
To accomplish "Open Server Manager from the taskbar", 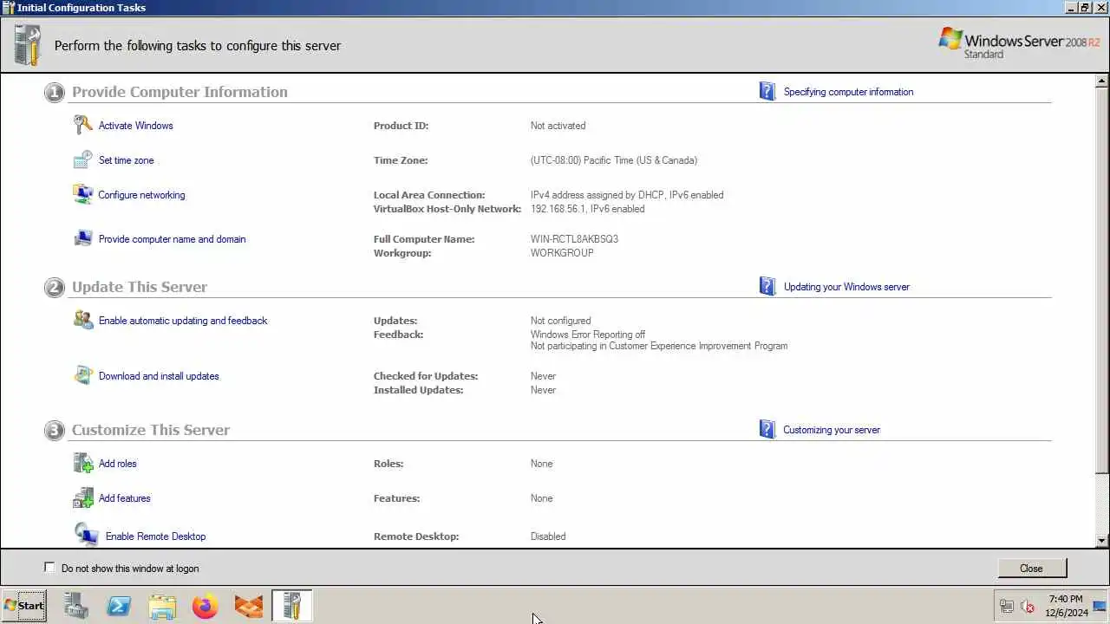I will click(x=75, y=606).
